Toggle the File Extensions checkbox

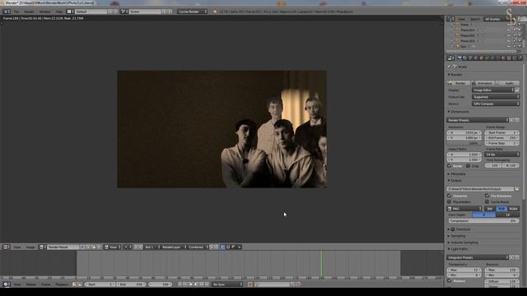pyautogui.click(x=487, y=196)
